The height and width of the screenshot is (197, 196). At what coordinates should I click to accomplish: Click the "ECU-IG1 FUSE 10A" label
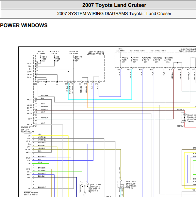[x=78, y=59]
